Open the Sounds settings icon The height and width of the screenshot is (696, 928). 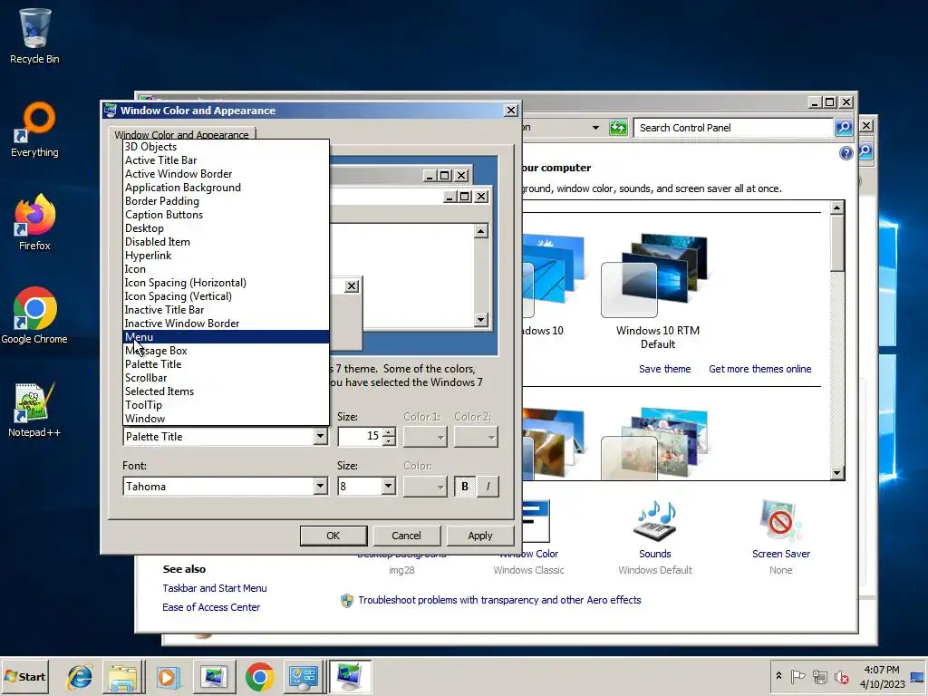pyautogui.click(x=654, y=521)
